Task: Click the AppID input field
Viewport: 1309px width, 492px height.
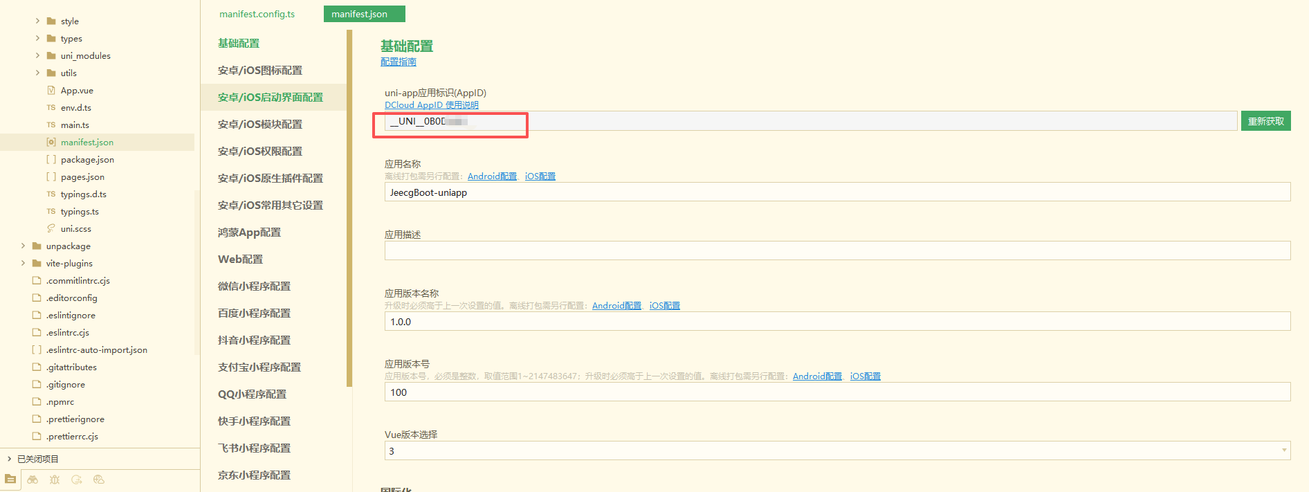Action: (x=810, y=121)
